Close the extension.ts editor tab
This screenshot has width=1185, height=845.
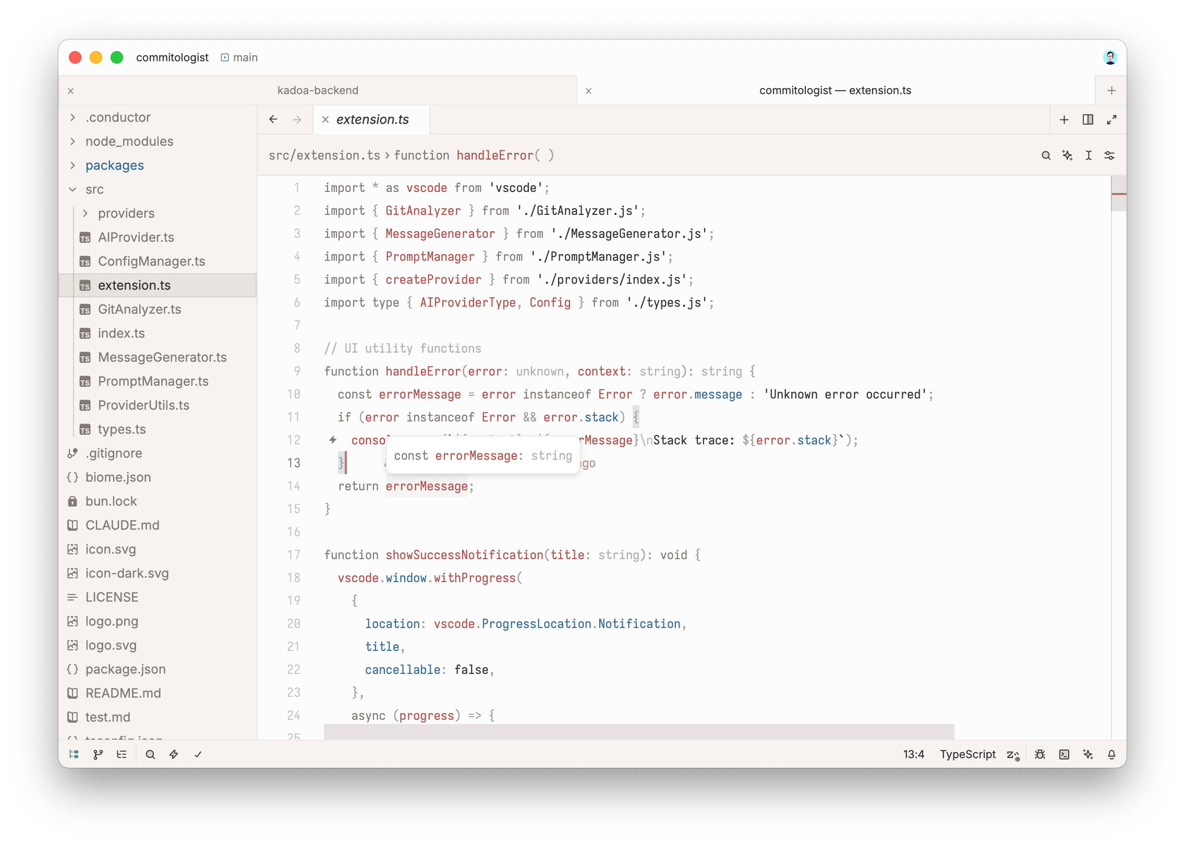(x=325, y=119)
